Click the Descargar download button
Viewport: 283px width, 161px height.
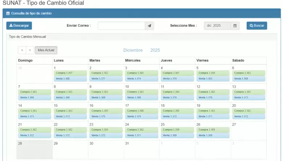[19, 26]
